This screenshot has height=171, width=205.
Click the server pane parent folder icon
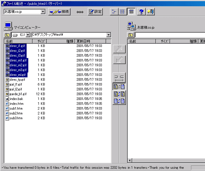(130, 35)
